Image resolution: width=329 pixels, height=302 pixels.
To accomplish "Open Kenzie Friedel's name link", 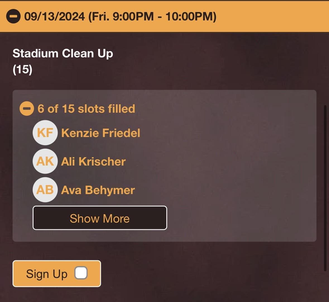I will (100, 133).
